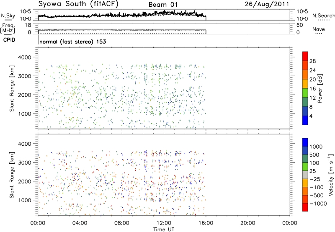This screenshot has height=232, width=335.
Task: Click the Power [dB] colorbar title
Action: click(320, 88)
